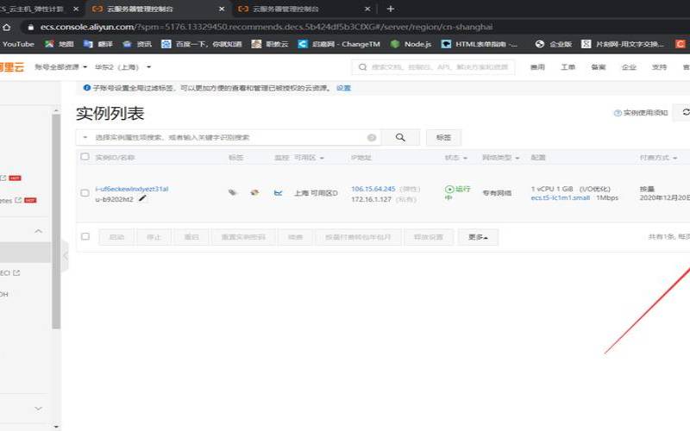Image resolution: width=690 pixels, height=431 pixels.
Task: Focus the instance search input field
Action: 229,138
